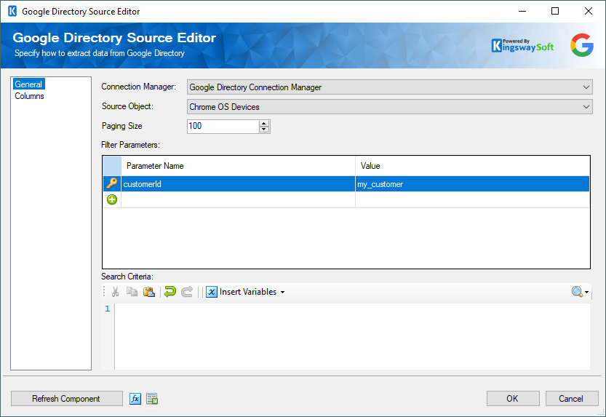Close the Google Directory Source Editor window
This screenshot has width=606, height=417.
pyautogui.click(x=589, y=11)
